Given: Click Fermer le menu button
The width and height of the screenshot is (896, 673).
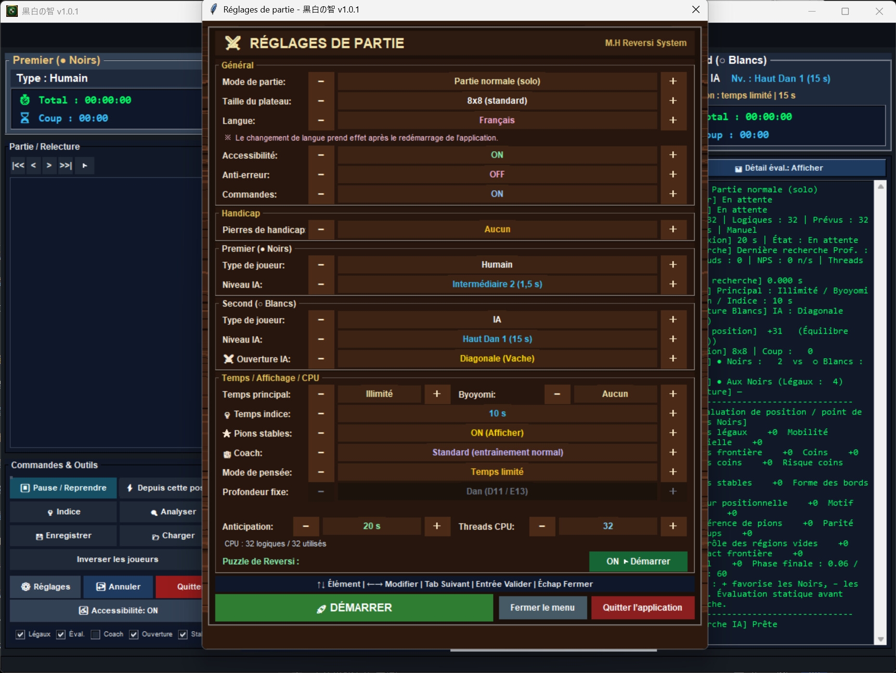Looking at the screenshot, I should (x=543, y=608).
